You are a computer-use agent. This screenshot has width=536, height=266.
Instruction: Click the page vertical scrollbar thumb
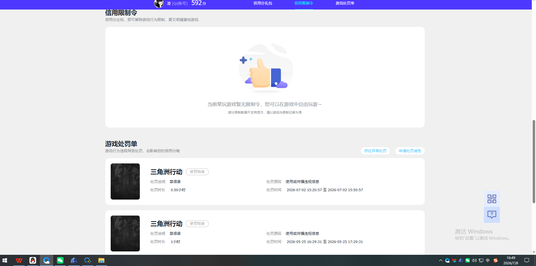click(534, 161)
